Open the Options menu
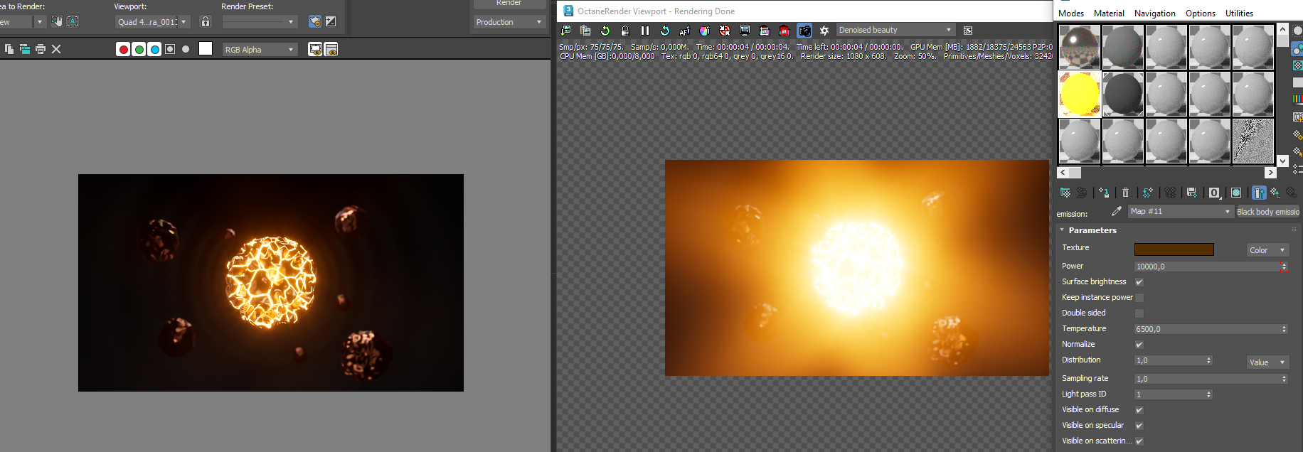Viewport: 1303px width, 452px height. click(1201, 14)
